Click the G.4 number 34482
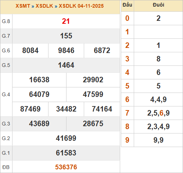This screenshot has height=173, width=183. point(66,109)
